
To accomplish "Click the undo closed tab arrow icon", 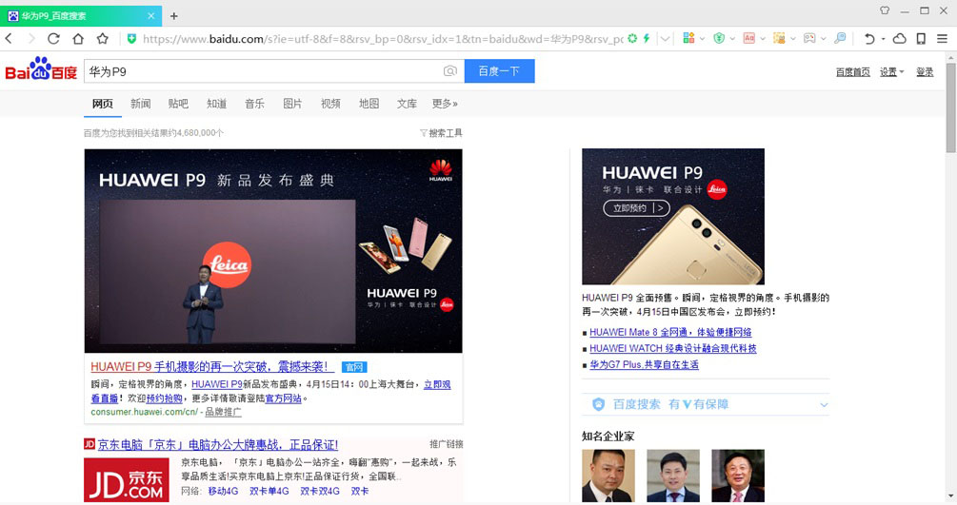I will [869, 38].
